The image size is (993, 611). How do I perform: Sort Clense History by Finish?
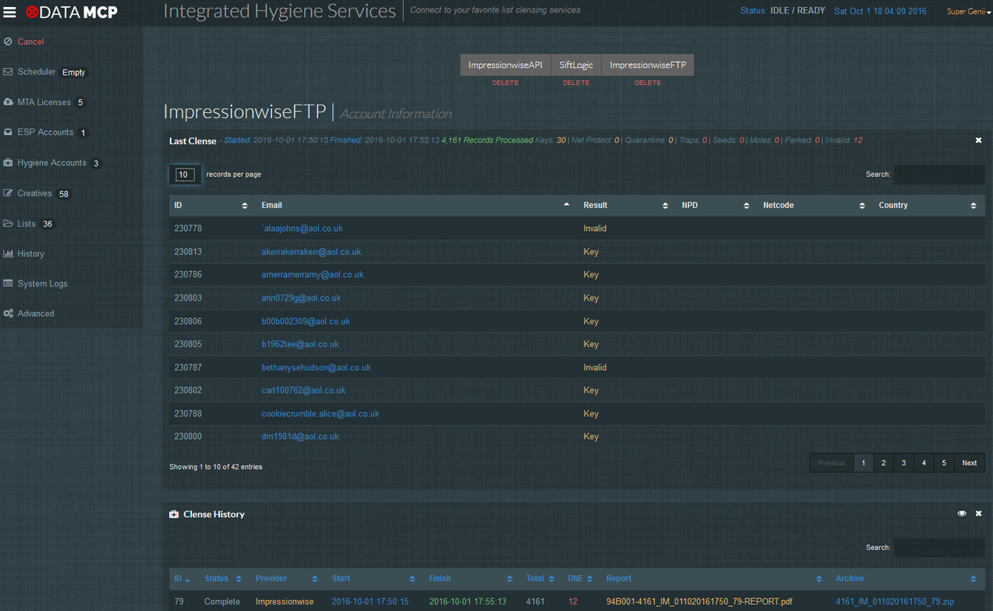[x=472, y=579]
